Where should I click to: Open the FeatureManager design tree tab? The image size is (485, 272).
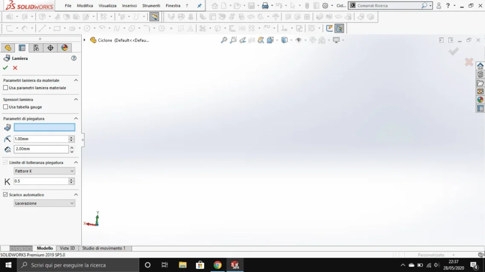pos(8,48)
